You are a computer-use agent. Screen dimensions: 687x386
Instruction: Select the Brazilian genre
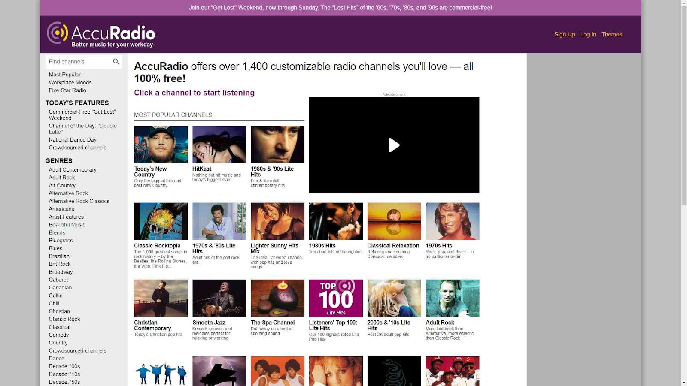pos(59,256)
